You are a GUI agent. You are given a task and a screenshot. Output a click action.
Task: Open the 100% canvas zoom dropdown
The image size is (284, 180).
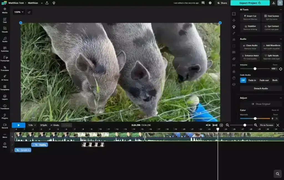tap(19, 12)
